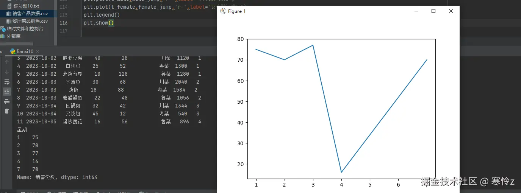This screenshot has height=193, width=521.
Task: Click the print icon in Run console toolbar
Action: 7,101
